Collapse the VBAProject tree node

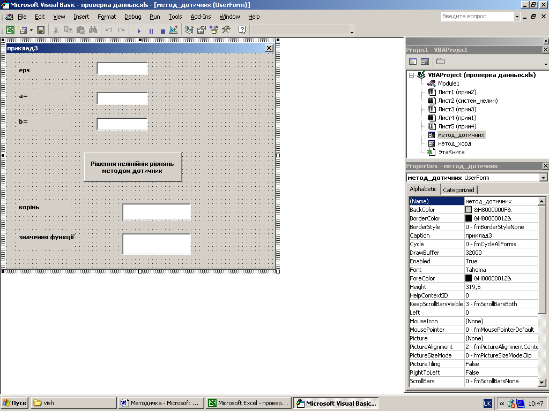point(412,75)
